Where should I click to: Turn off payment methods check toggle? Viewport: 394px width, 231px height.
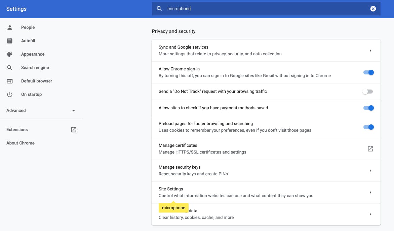368,108
